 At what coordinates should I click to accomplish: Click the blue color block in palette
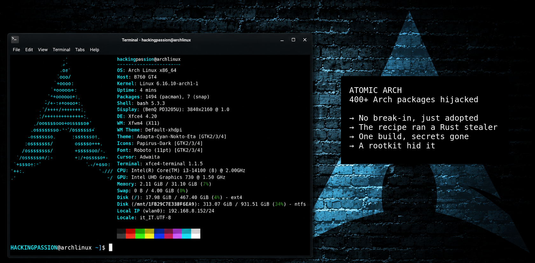pos(159,233)
